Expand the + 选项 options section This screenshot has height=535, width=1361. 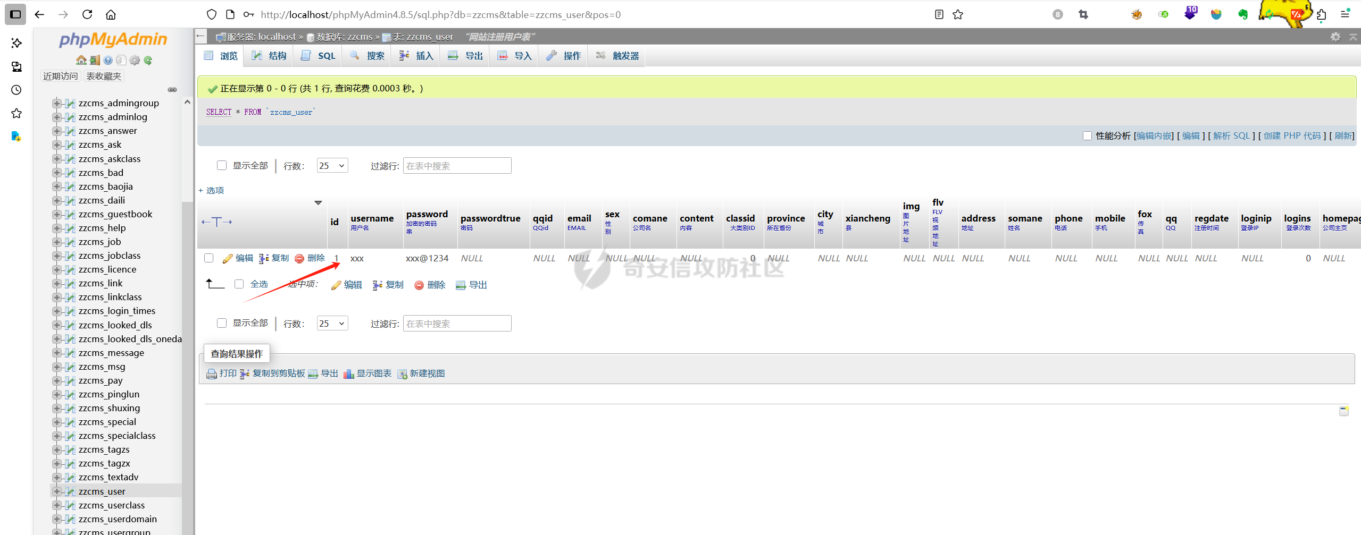(211, 190)
